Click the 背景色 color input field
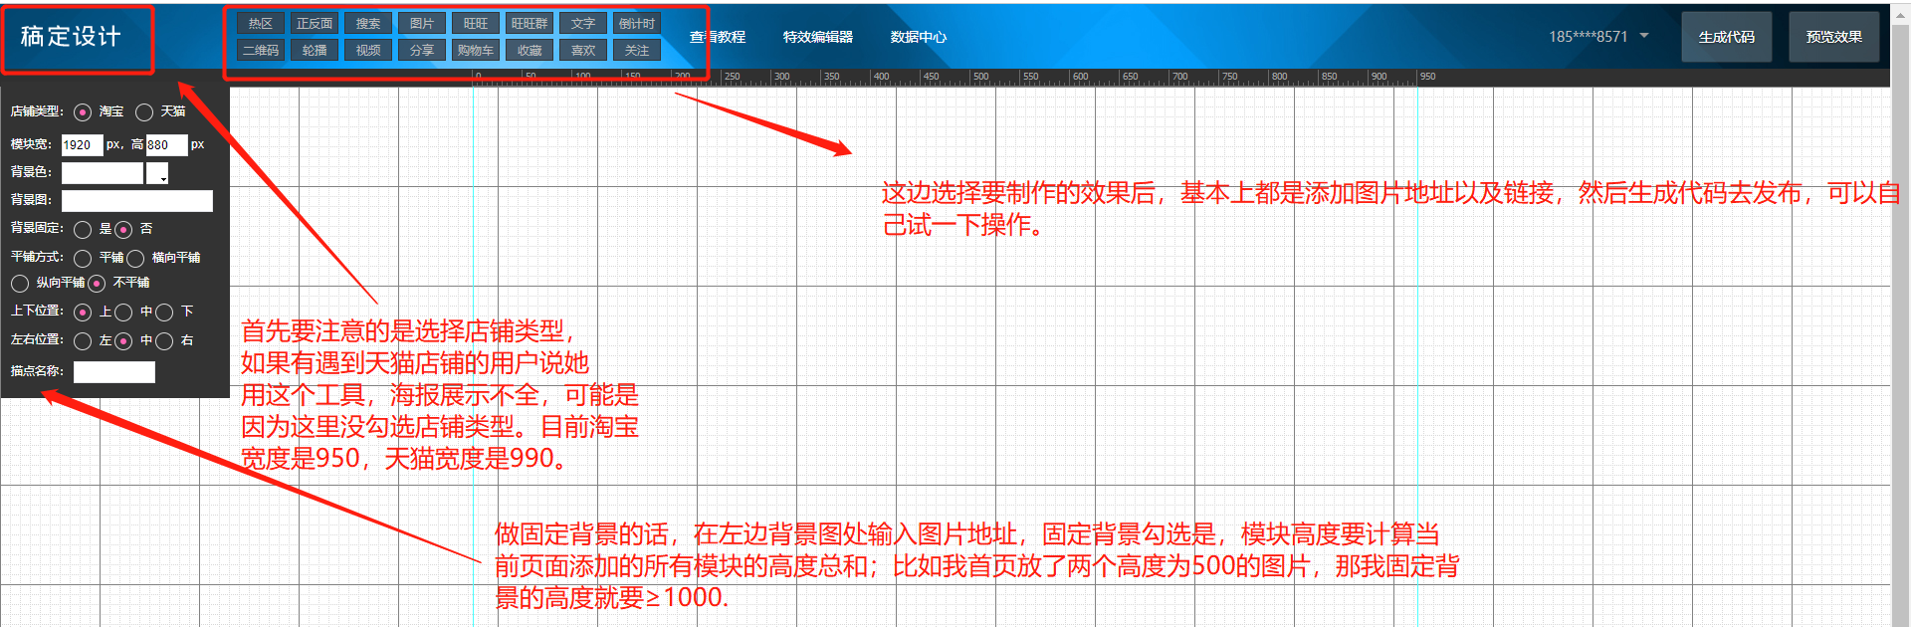The width and height of the screenshot is (1911, 627). (x=103, y=173)
